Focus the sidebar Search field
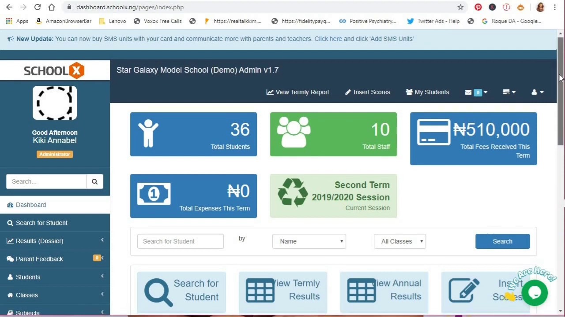 pos(46,181)
